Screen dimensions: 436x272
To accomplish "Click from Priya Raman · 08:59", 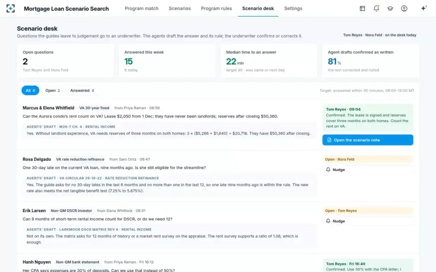I will [x=137, y=108].
